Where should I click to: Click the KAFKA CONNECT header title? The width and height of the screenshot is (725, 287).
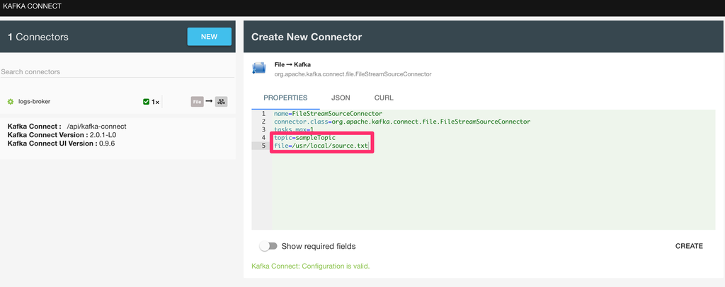point(32,6)
